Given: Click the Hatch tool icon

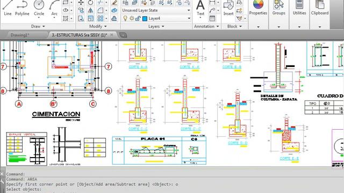Looking at the screenshot, I should coord(66,18).
